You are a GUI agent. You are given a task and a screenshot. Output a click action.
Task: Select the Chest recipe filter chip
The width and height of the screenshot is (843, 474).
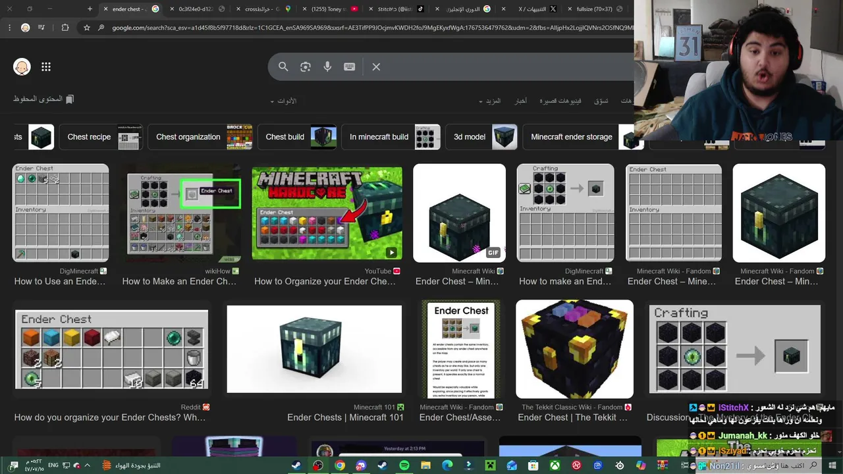(x=100, y=137)
